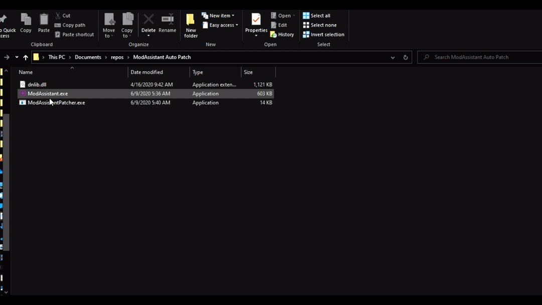Viewport: 542px width, 305px height.
Task: Click Select all in Select group
Action: (316, 16)
